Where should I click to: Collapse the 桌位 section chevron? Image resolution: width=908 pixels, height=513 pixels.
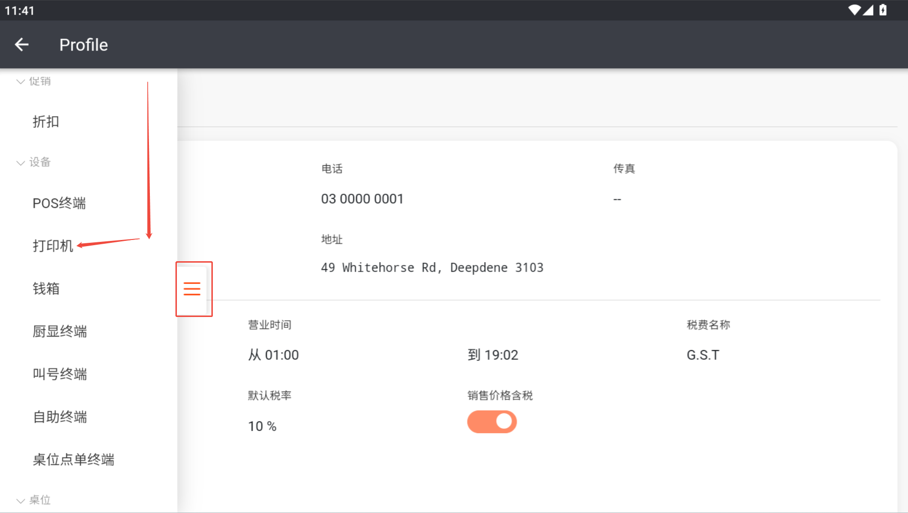click(20, 501)
